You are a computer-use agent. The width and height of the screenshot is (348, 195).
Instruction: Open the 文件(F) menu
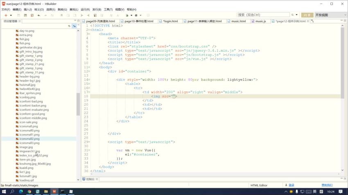tap(6, 9)
